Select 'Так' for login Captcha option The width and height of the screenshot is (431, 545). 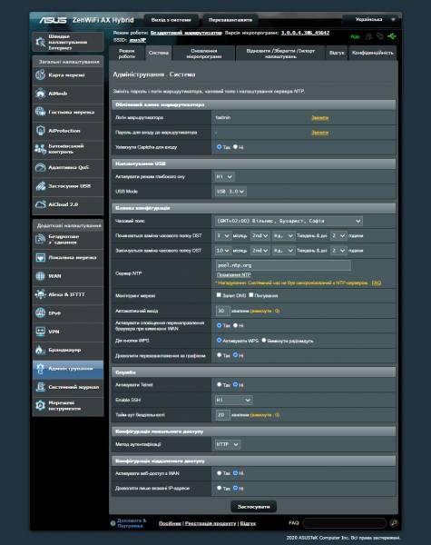coord(220,147)
